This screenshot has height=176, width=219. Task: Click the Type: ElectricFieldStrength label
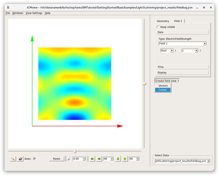(175, 39)
